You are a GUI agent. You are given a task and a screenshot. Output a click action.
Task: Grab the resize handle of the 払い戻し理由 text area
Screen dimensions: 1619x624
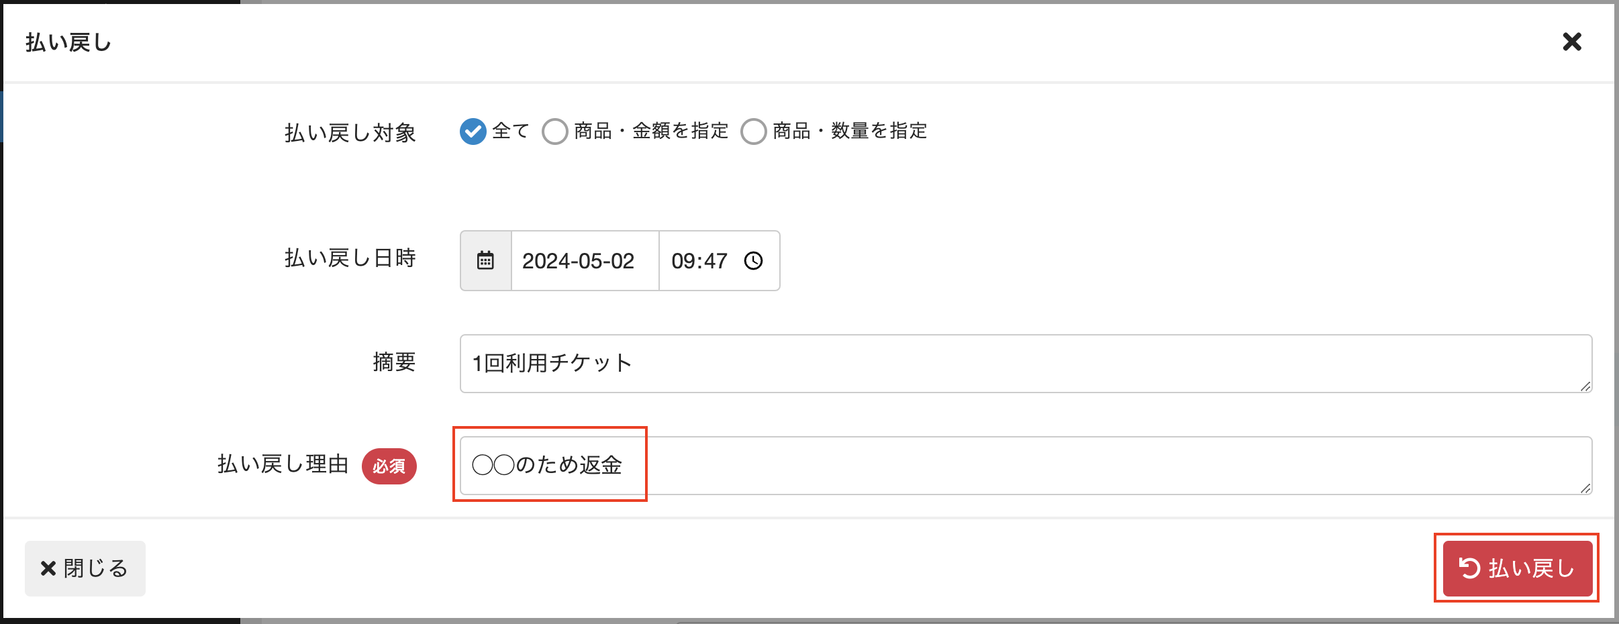[1585, 488]
